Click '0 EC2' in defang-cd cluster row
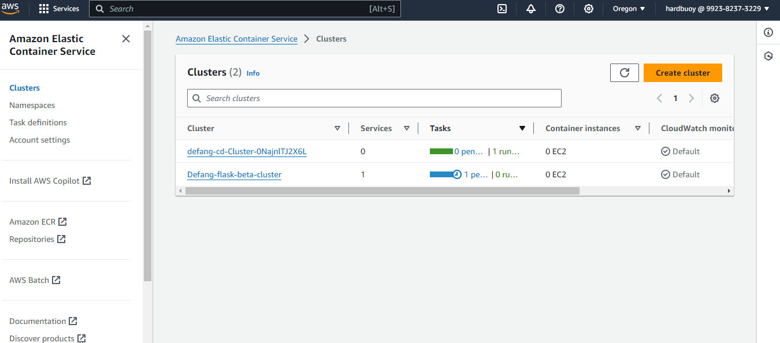 coord(556,151)
